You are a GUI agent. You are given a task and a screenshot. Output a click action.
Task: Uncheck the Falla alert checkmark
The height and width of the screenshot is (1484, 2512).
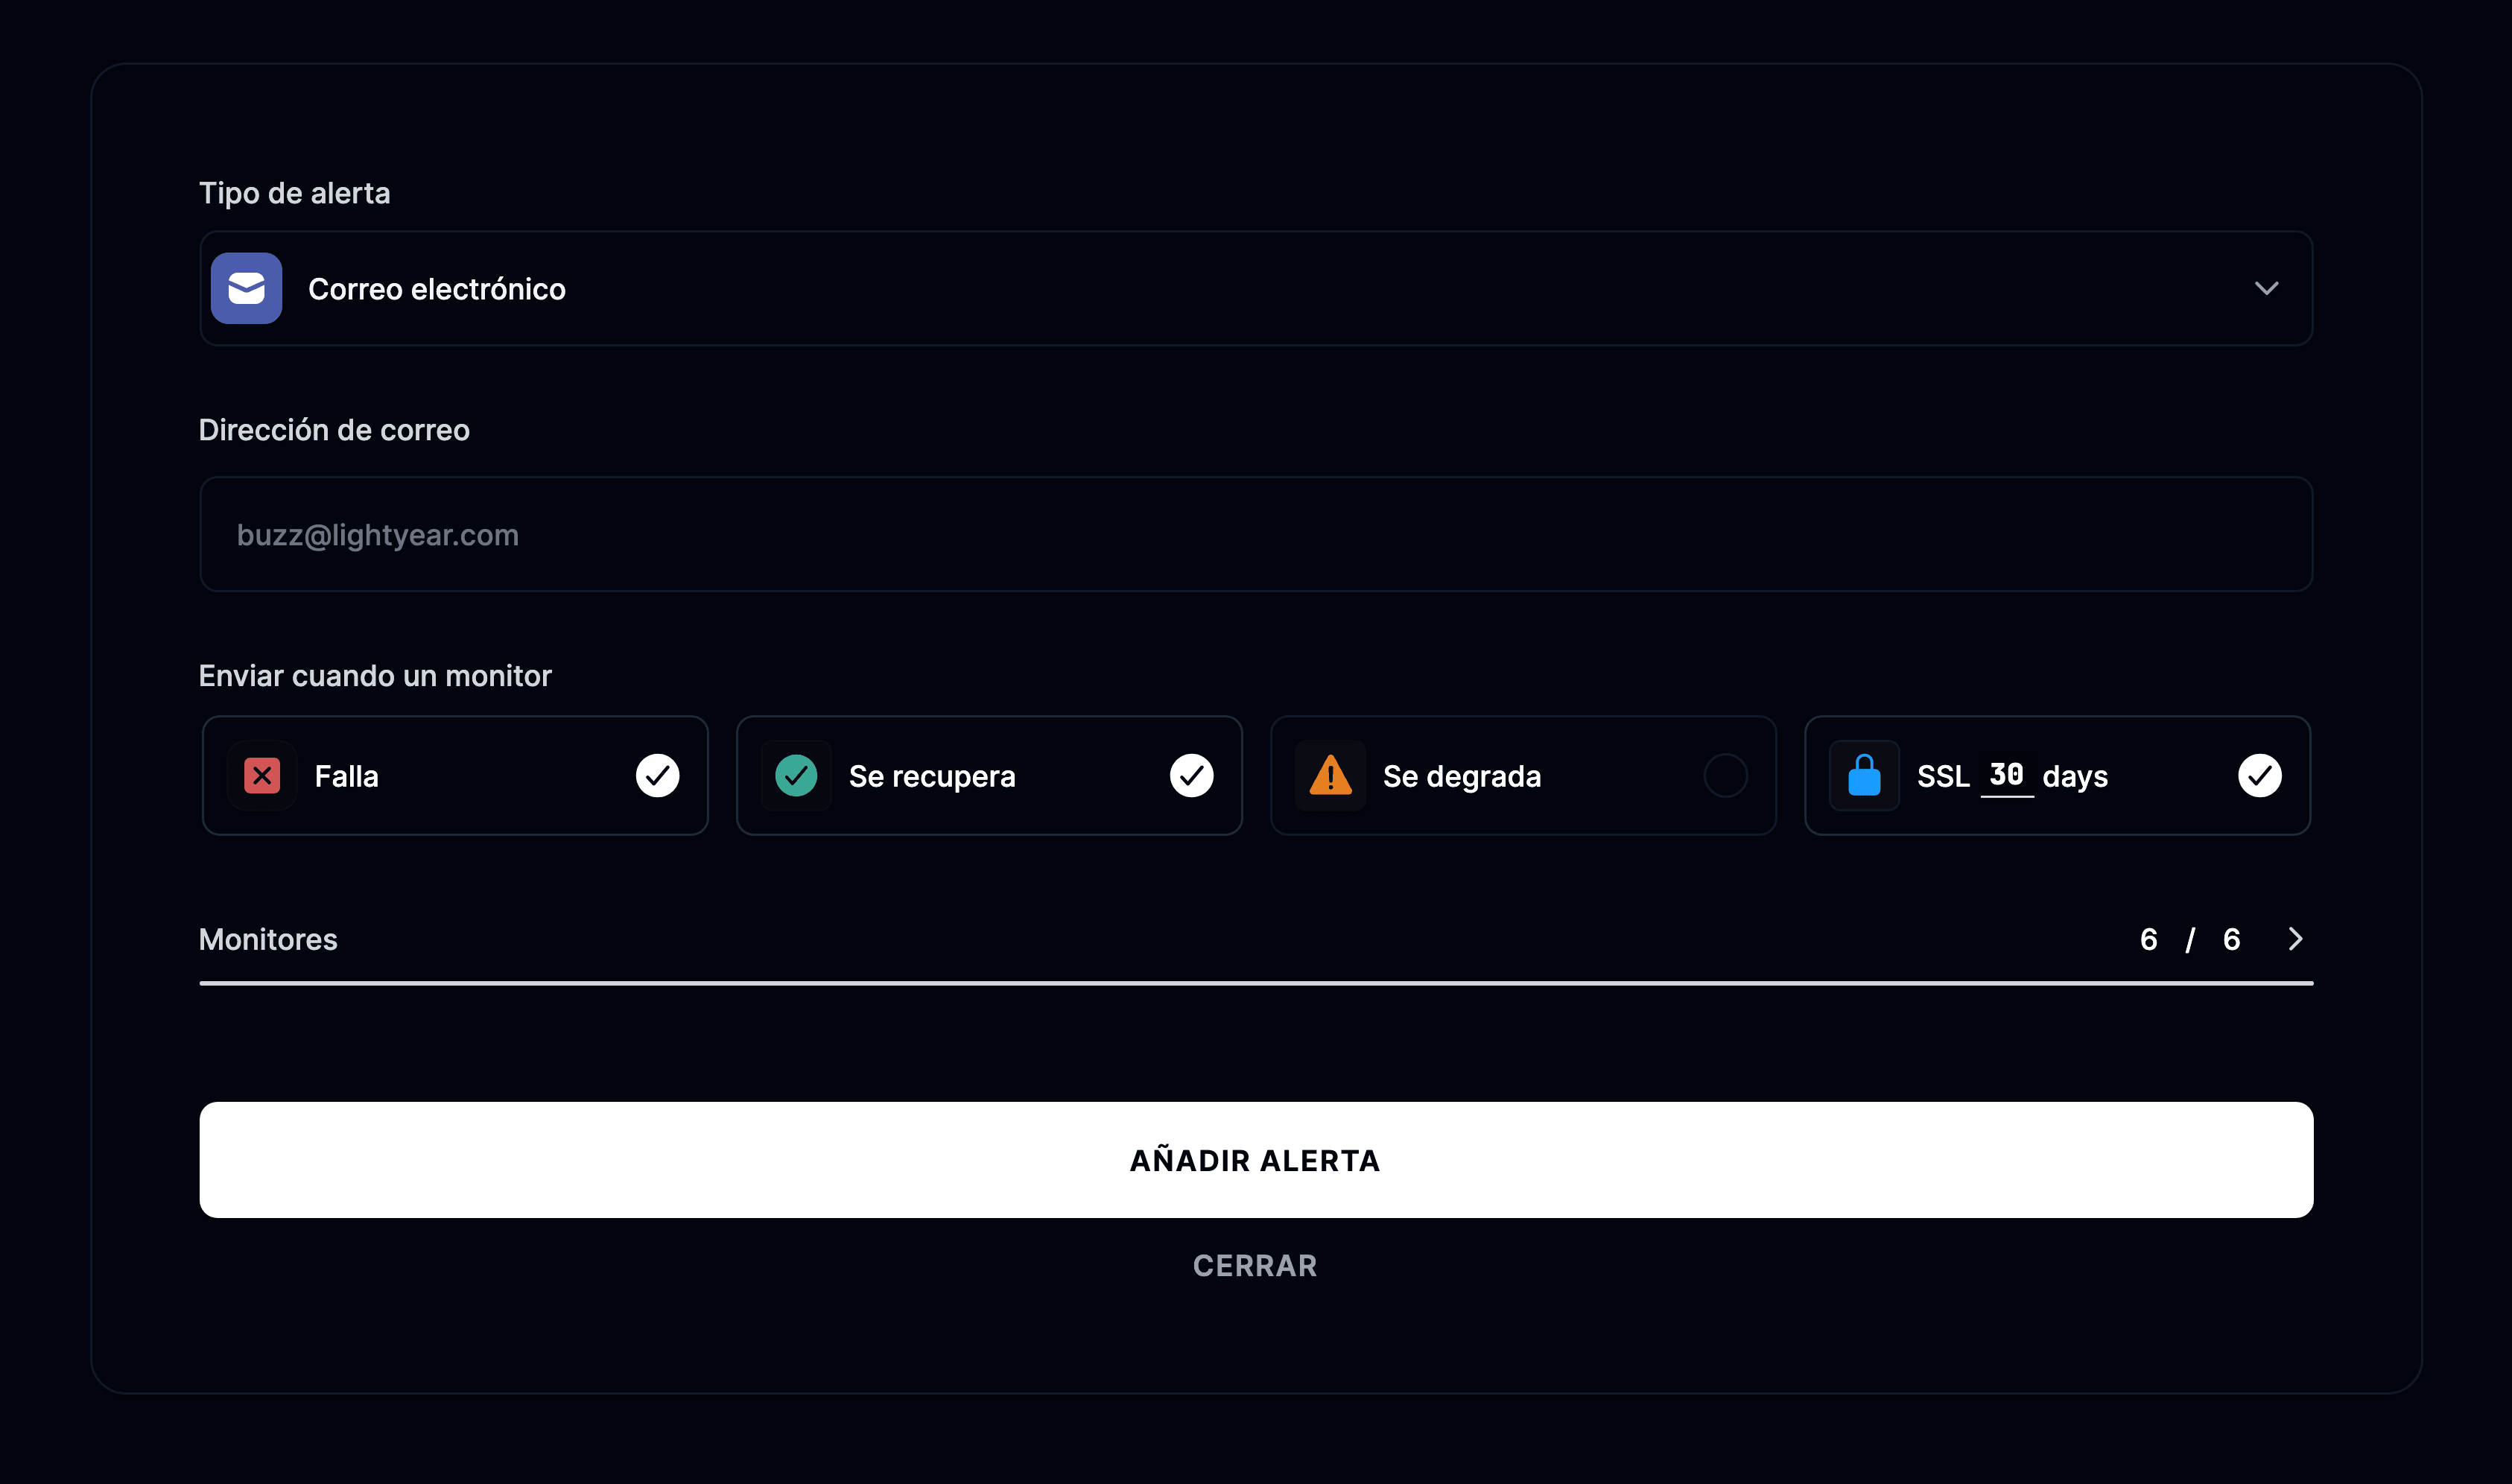coord(657,776)
